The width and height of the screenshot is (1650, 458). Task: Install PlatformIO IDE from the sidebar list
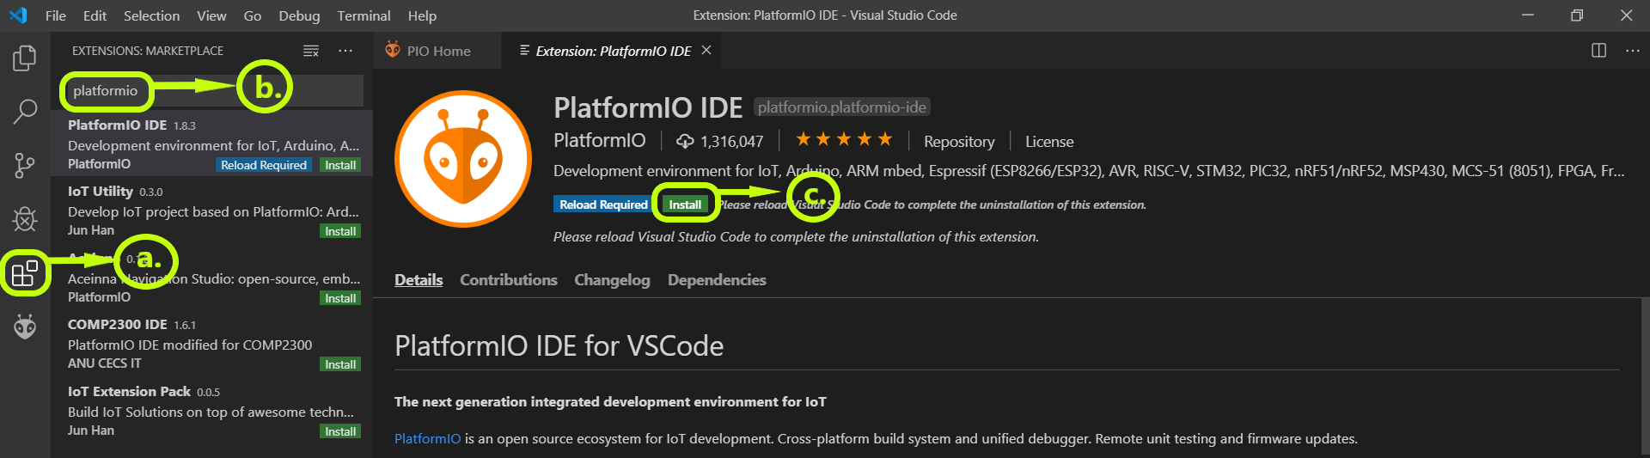pyautogui.click(x=340, y=165)
